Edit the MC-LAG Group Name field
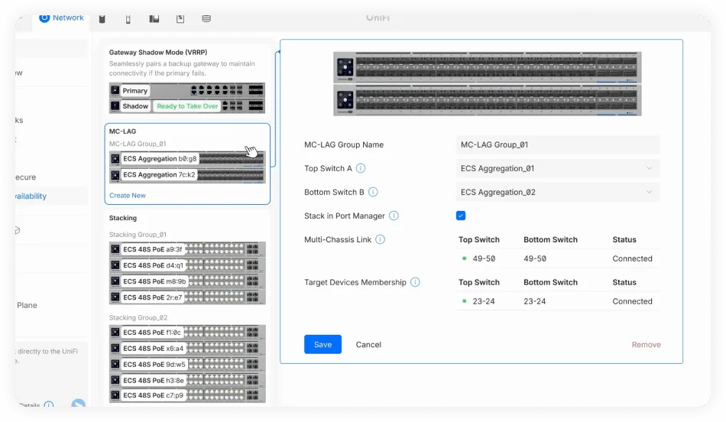Screen dimensions: 726x422 (558, 144)
